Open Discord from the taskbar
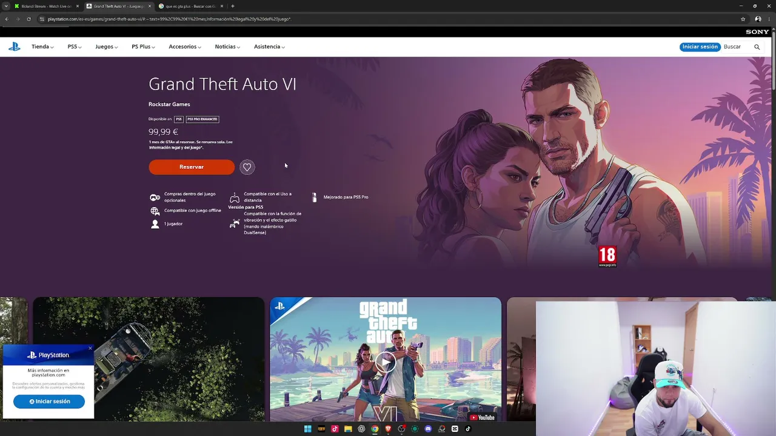776x436 pixels. pyautogui.click(x=428, y=429)
